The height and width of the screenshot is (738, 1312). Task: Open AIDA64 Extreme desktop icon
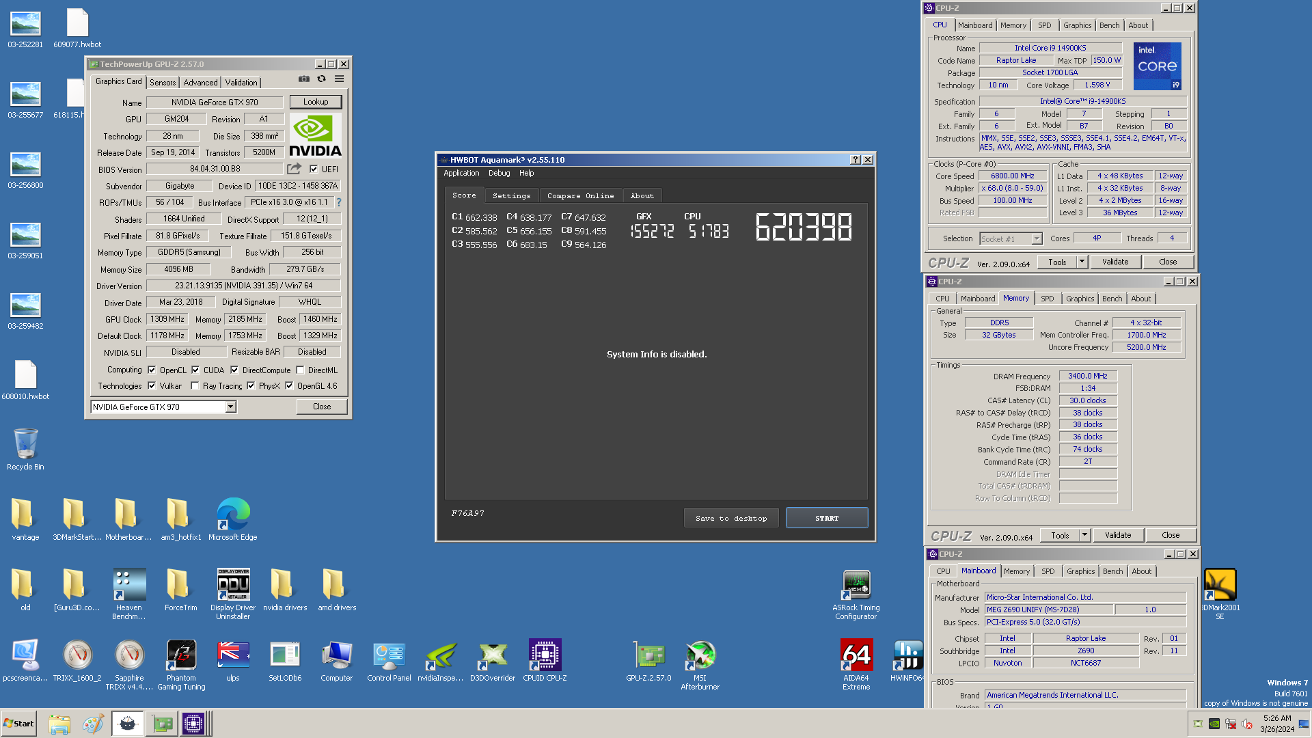(856, 664)
